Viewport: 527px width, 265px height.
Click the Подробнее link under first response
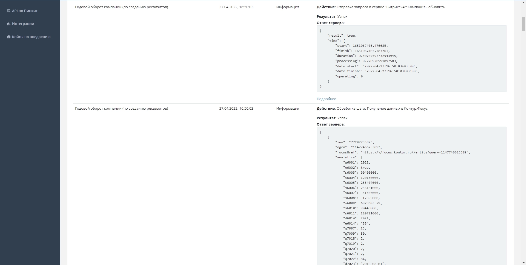coord(326,99)
